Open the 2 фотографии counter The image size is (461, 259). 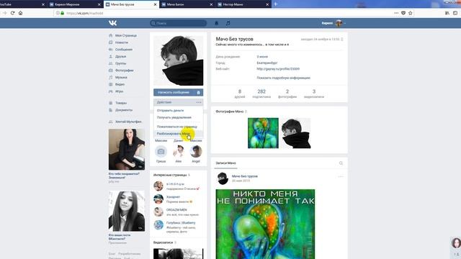(287, 94)
